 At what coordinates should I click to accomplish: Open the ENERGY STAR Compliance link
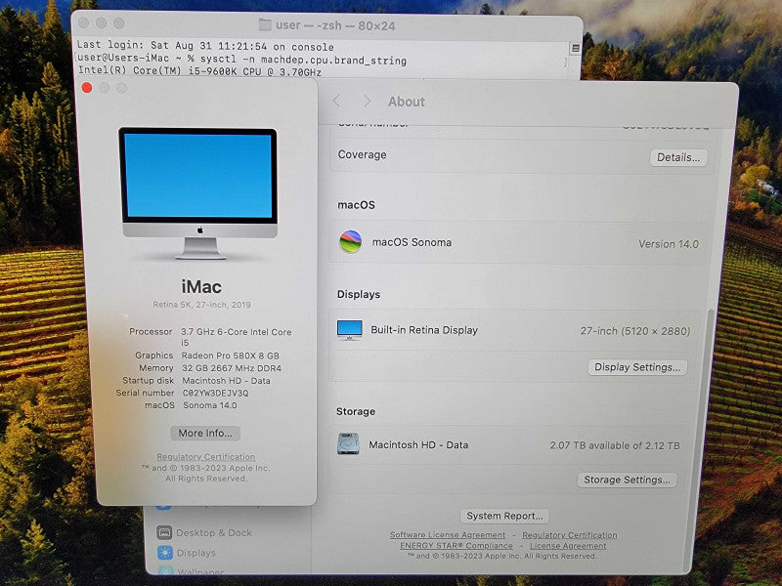pyautogui.click(x=456, y=546)
